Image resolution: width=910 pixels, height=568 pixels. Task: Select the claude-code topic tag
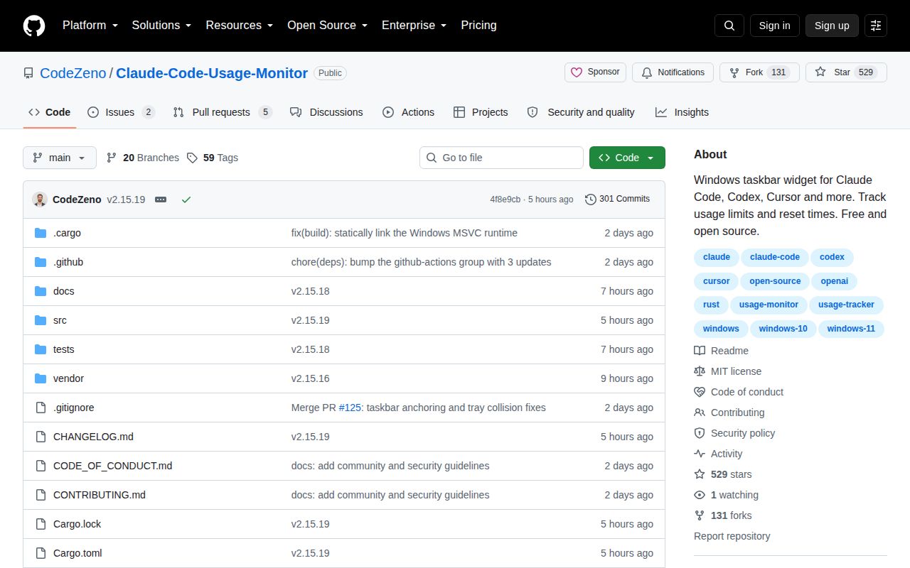(775, 257)
